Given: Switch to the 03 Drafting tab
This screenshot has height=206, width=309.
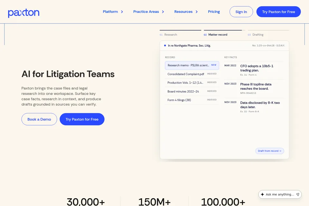Looking at the screenshot, I should coord(268,33).
